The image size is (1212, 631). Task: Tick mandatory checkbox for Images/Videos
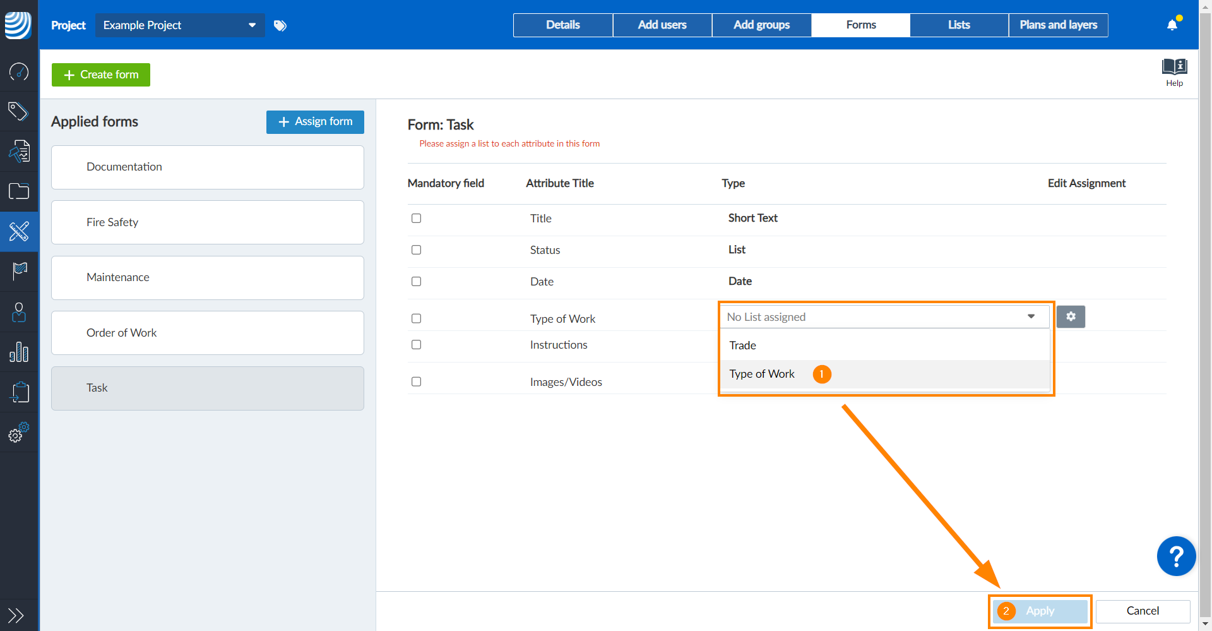pyautogui.click(x=417, y=382)
